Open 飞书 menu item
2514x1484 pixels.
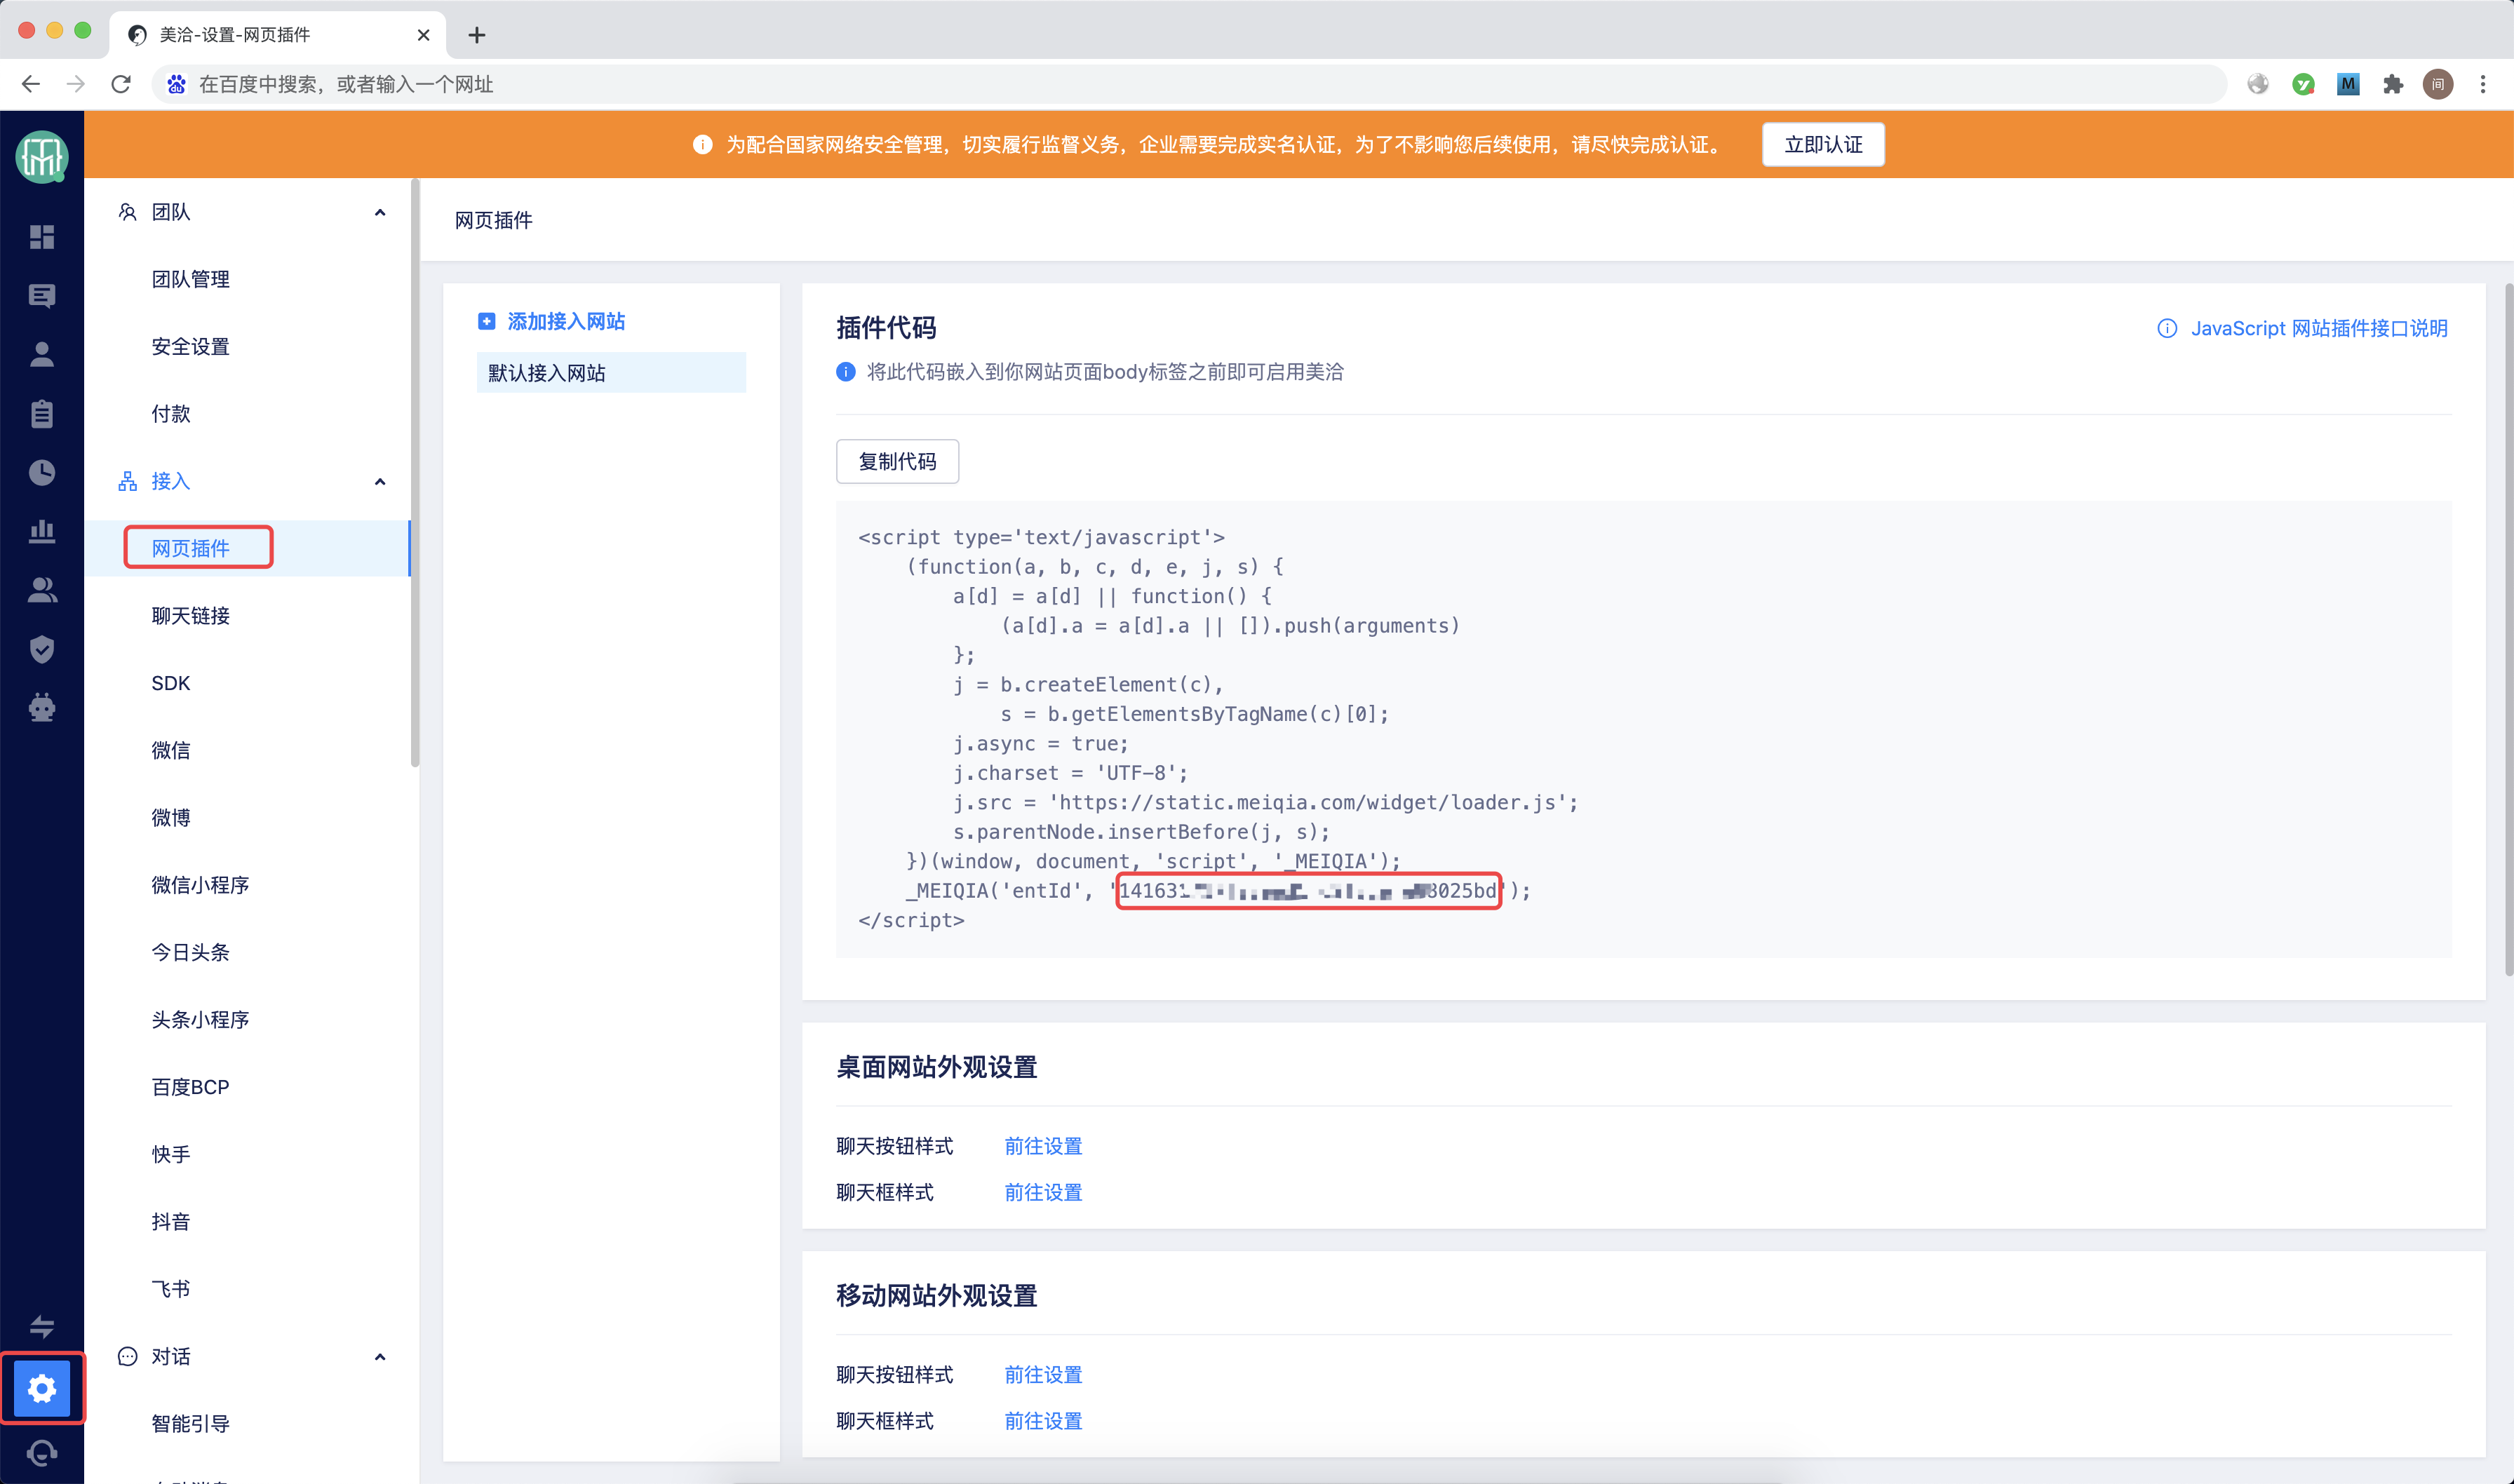tap(171, 1289)
